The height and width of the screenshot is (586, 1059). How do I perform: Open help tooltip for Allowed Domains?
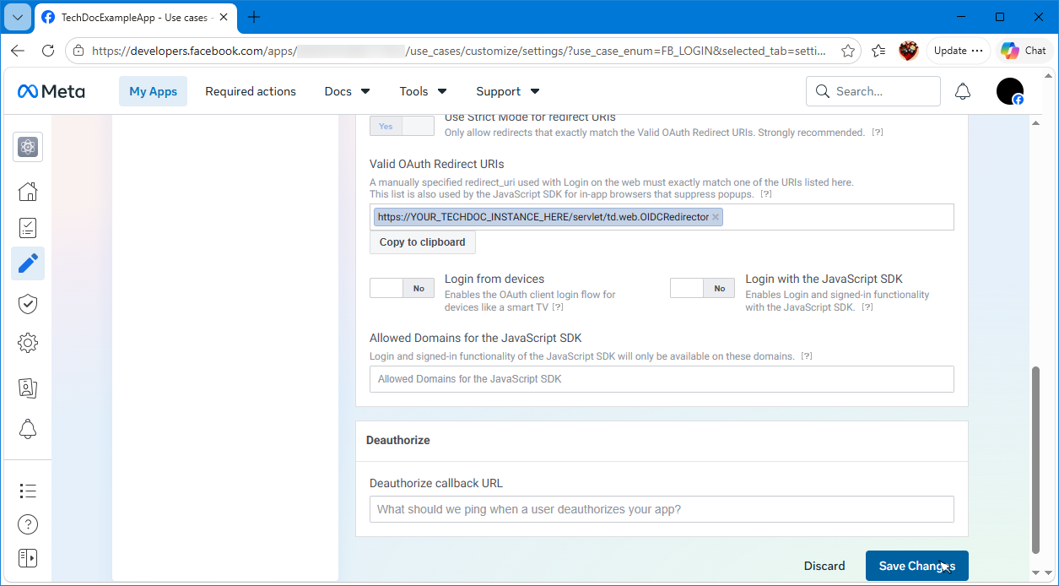click(807, 356)
